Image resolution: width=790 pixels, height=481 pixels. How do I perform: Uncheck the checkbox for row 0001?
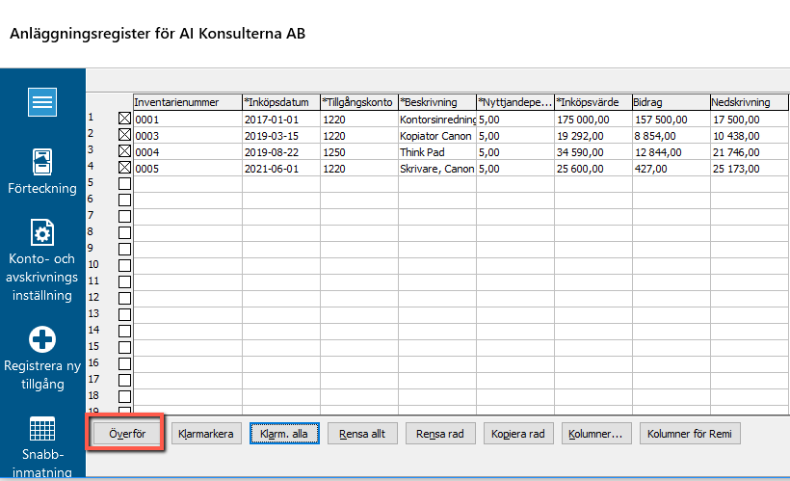click(x=124, y=119)
